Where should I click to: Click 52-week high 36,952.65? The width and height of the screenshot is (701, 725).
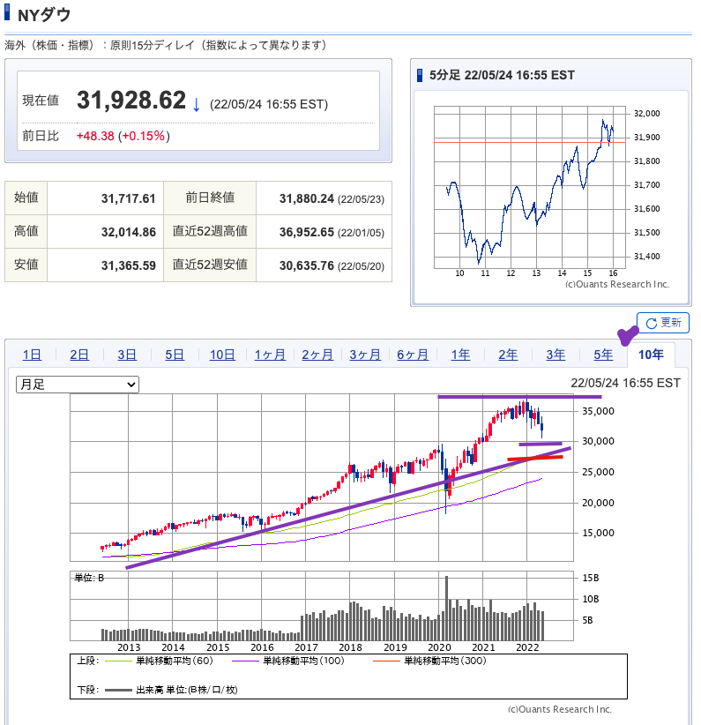pos(307,232)
